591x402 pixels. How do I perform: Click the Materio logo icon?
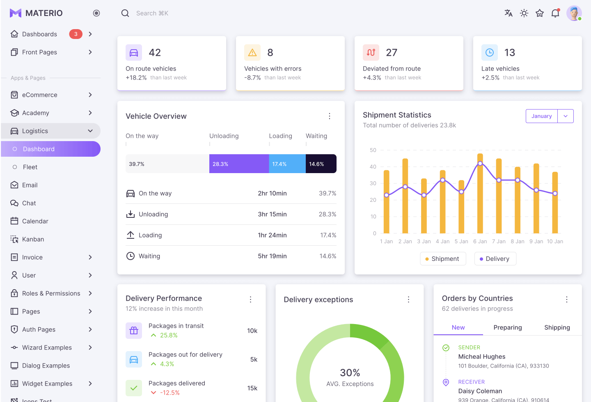tap(16, 13)
